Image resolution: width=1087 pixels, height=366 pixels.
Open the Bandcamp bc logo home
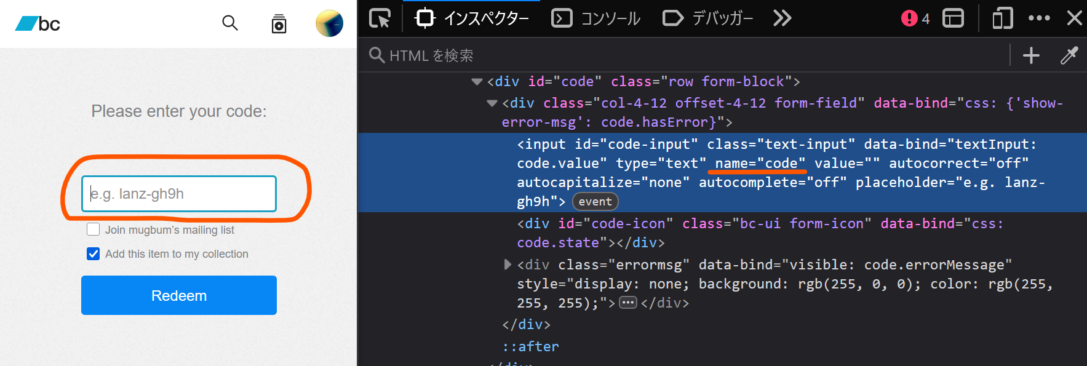coord(38,24)
